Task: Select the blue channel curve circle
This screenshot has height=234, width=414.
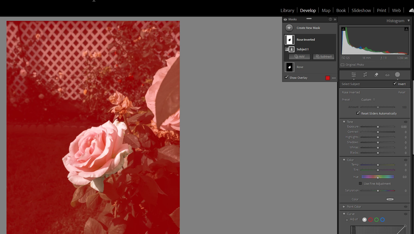Action: pyautogui.click(x=382, y=220)
